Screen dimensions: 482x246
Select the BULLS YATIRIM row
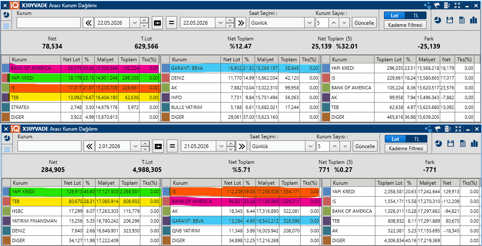click(241, 107)
